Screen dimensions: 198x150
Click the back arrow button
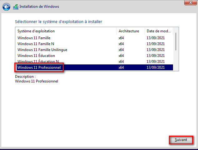[7, 7]
